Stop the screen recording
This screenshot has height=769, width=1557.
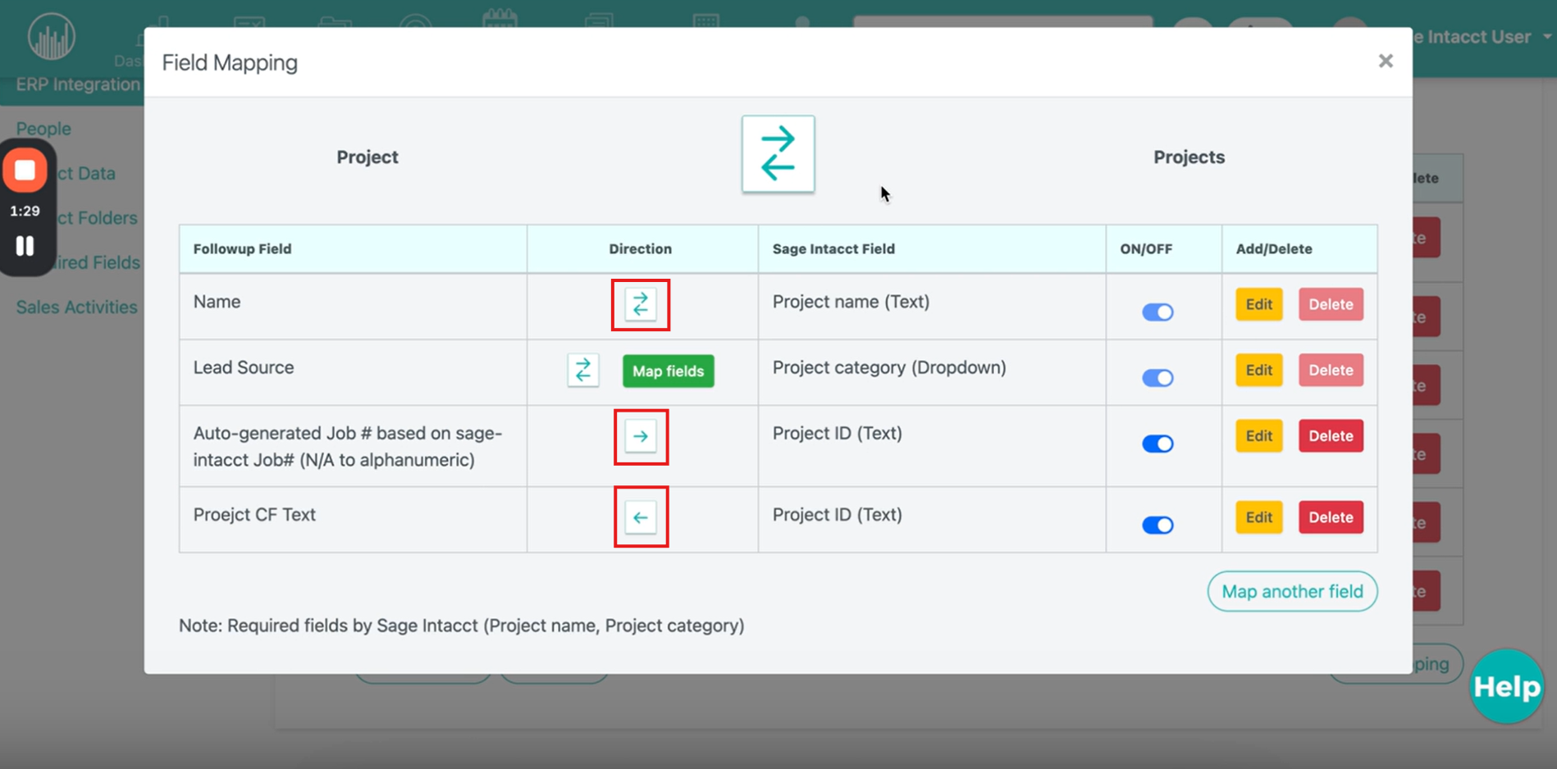click(x=25, y=170)
